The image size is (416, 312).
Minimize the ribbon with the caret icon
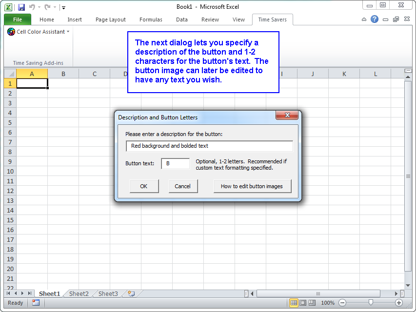pyautogui.click(x=364, y=19)
